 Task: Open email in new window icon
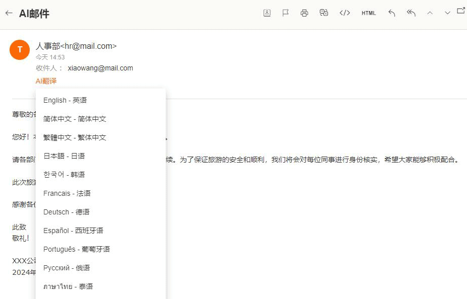coord(461,11)
